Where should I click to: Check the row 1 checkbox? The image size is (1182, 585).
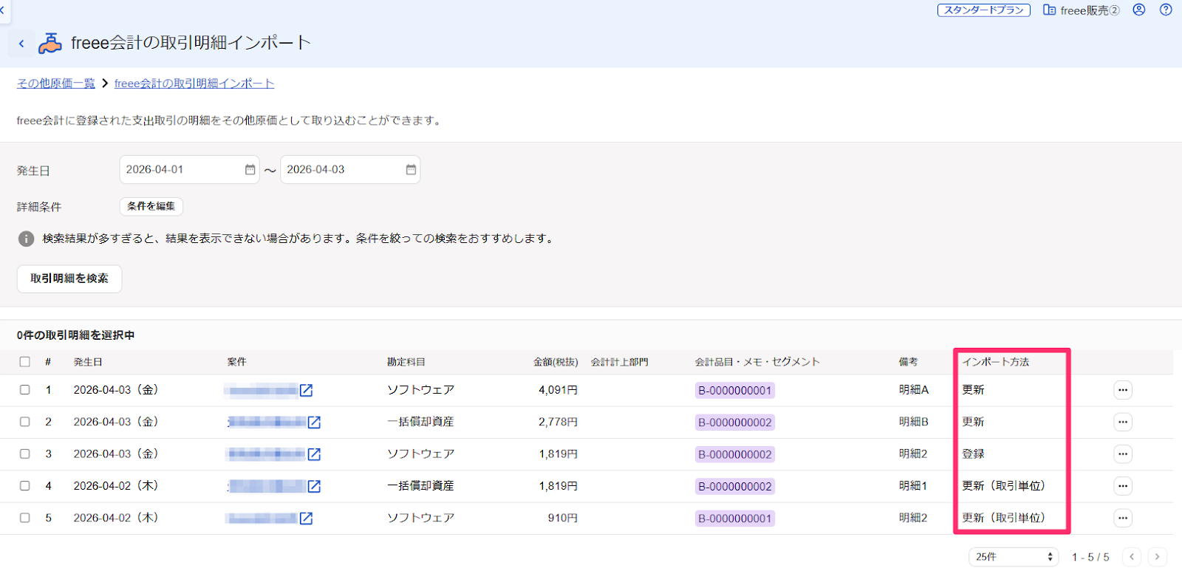(x=25, y=390)
